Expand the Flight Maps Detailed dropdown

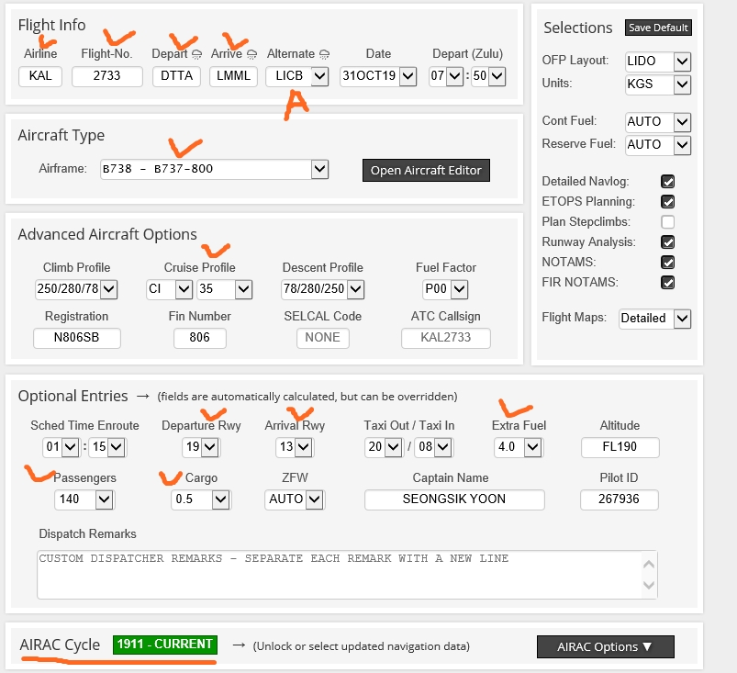coord(654,319)
